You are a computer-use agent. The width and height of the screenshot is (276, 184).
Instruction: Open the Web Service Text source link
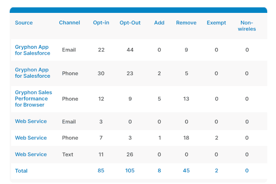pos(31,155)
